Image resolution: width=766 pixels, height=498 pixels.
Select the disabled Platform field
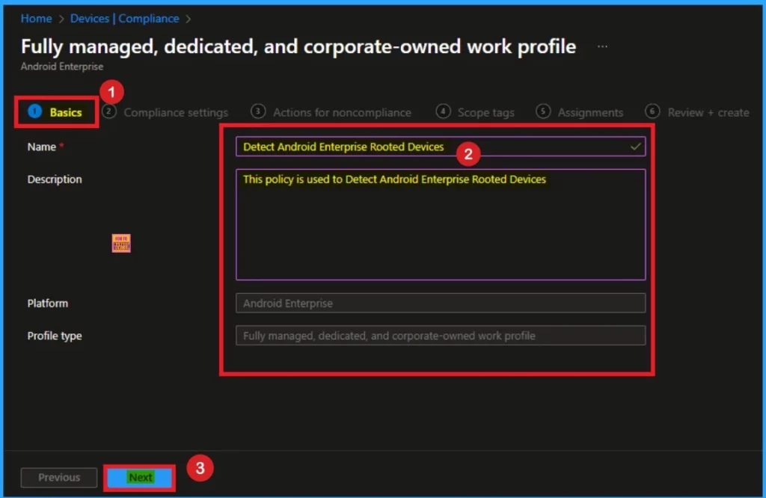click(x=440, y=303)
